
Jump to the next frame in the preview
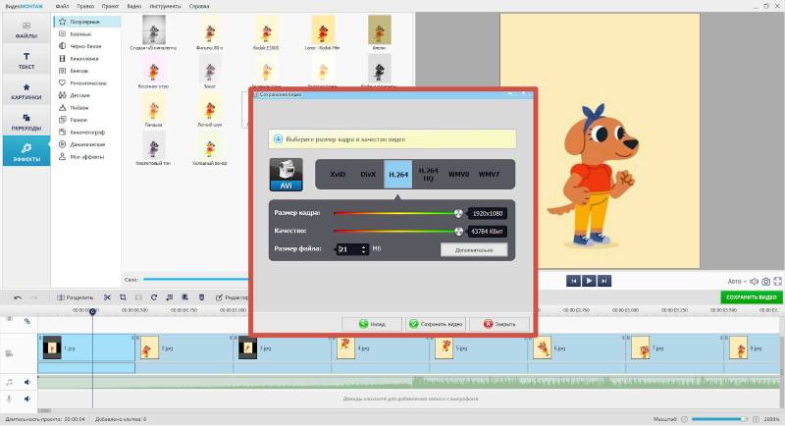604,281
